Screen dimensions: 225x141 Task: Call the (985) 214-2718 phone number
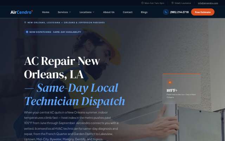coord(179,12)
